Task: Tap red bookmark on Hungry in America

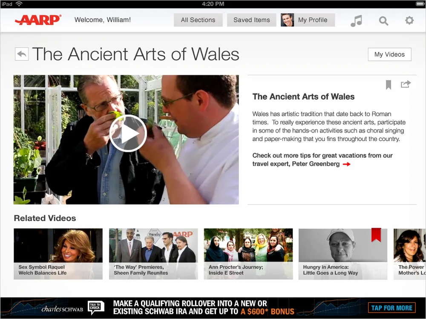Action: click(x=376, y=235)
